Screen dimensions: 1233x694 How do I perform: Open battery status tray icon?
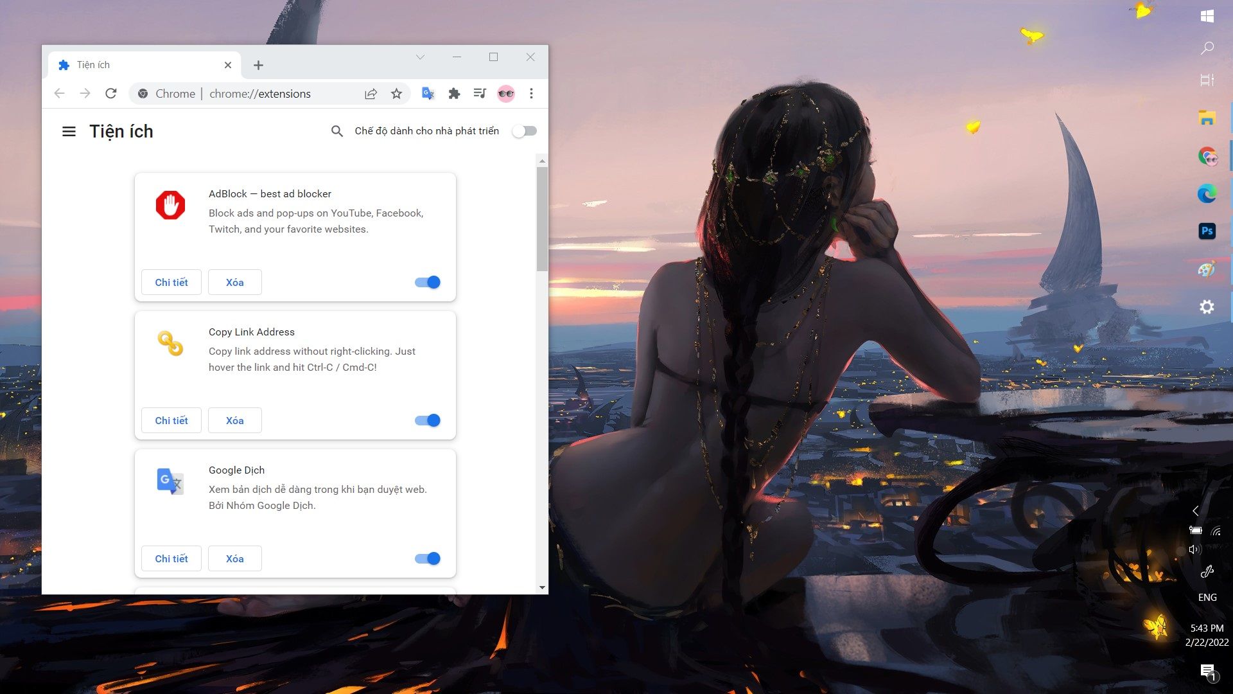(1195, 531)
